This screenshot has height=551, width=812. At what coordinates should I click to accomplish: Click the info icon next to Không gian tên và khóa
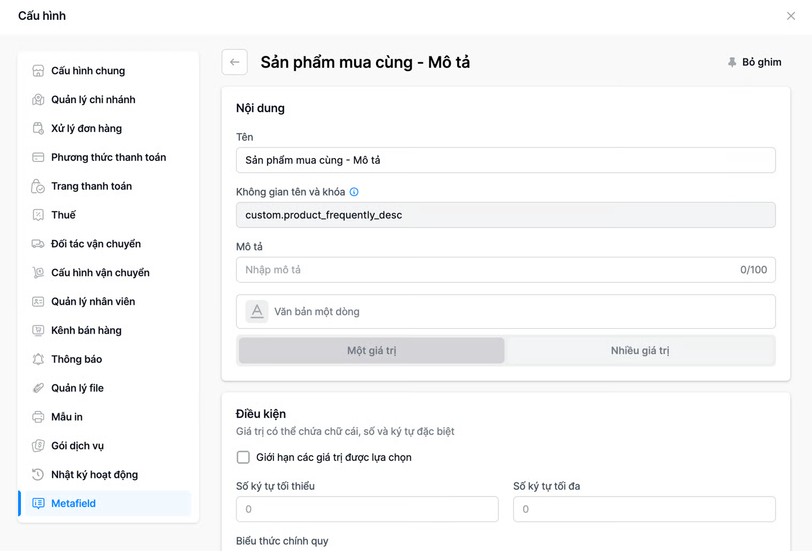coord(354,192)
